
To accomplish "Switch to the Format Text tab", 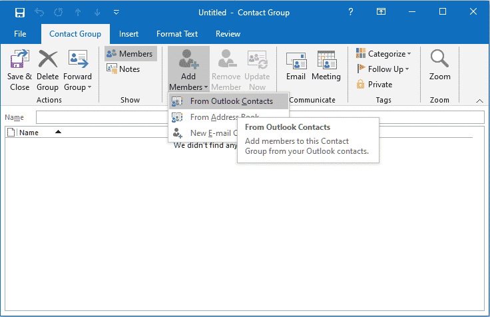I will (x=177, y=34).
